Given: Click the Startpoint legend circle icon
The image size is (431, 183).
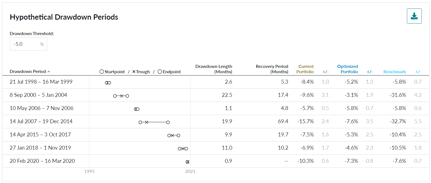Looking at the screenshot, I should tap(102, 72).
